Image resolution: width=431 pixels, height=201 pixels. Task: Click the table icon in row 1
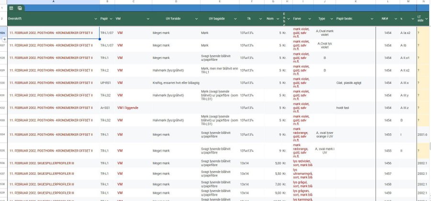click(x=11, y=8)
